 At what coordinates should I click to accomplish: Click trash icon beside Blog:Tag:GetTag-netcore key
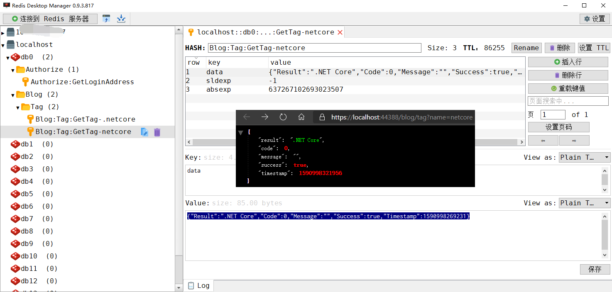click(x=157, y=132)
